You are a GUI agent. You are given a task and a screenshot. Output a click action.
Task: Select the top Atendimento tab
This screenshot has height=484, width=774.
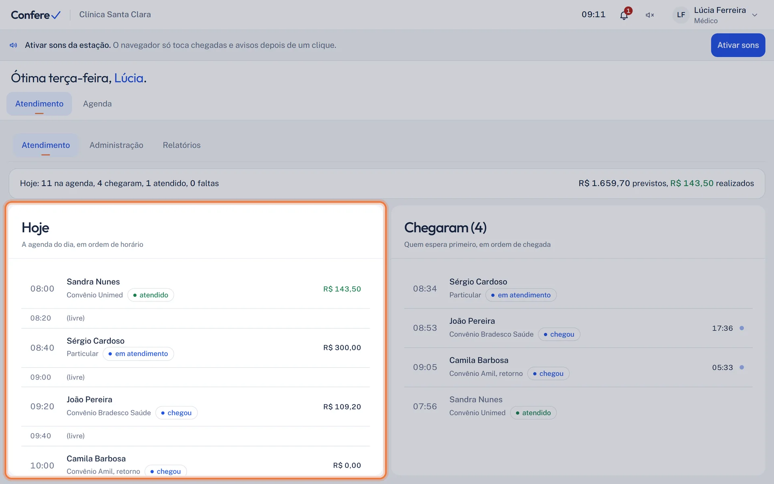pos(39,104)
